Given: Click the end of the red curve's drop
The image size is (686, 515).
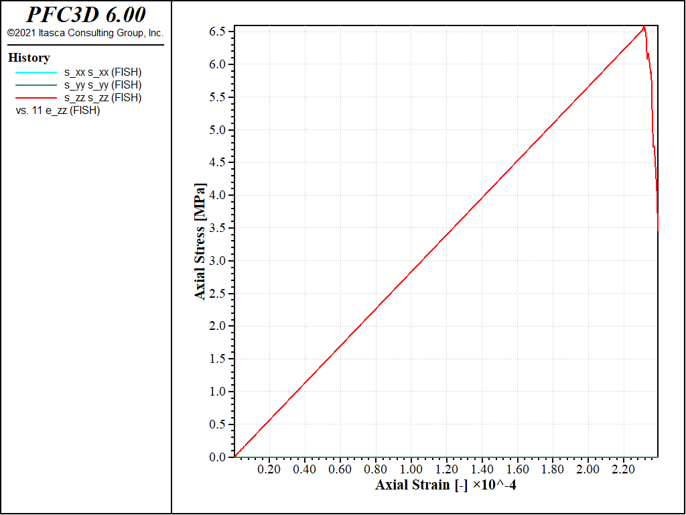Looking at the screenshot, I should click(658, 229).
